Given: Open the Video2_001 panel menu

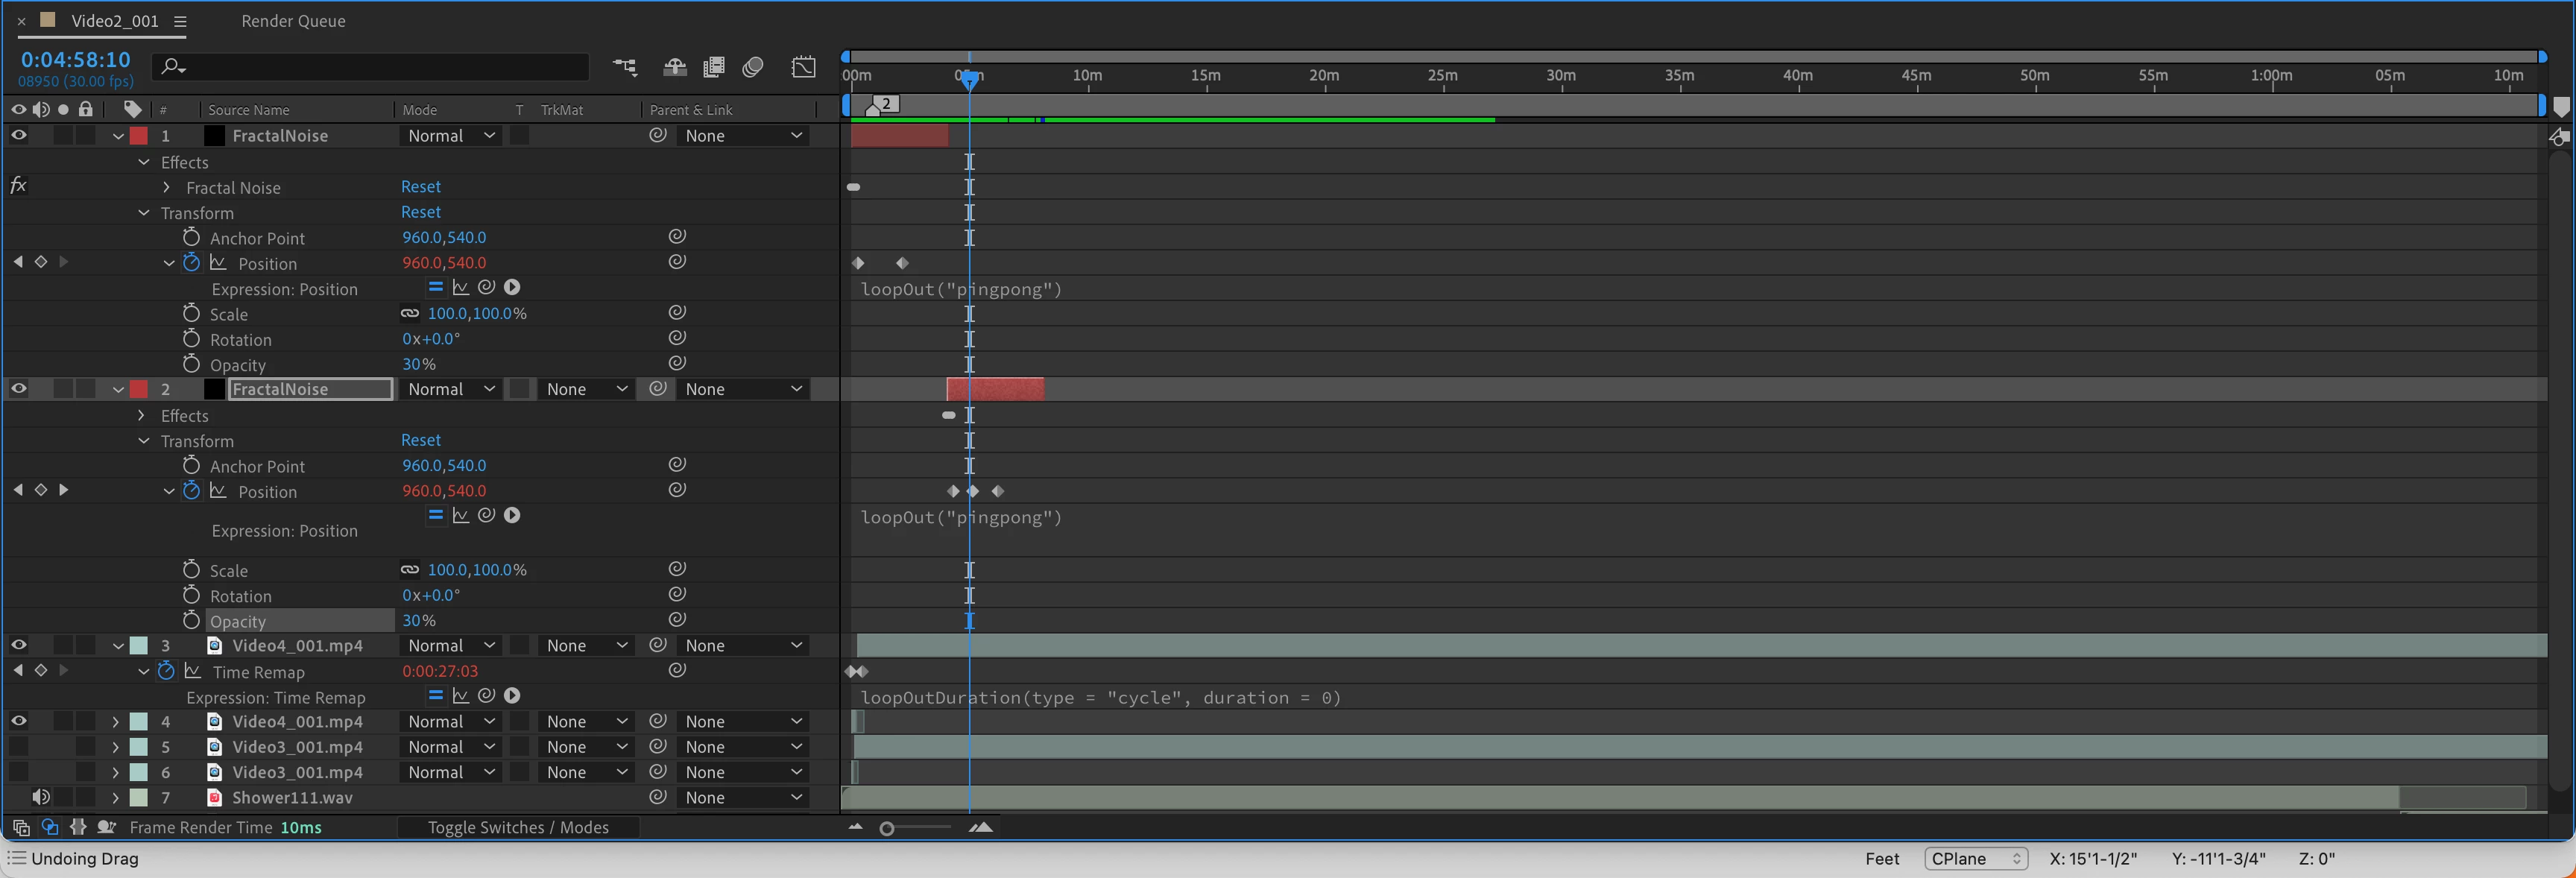Looking at the screenshot, I should click(x=180, y=21).
